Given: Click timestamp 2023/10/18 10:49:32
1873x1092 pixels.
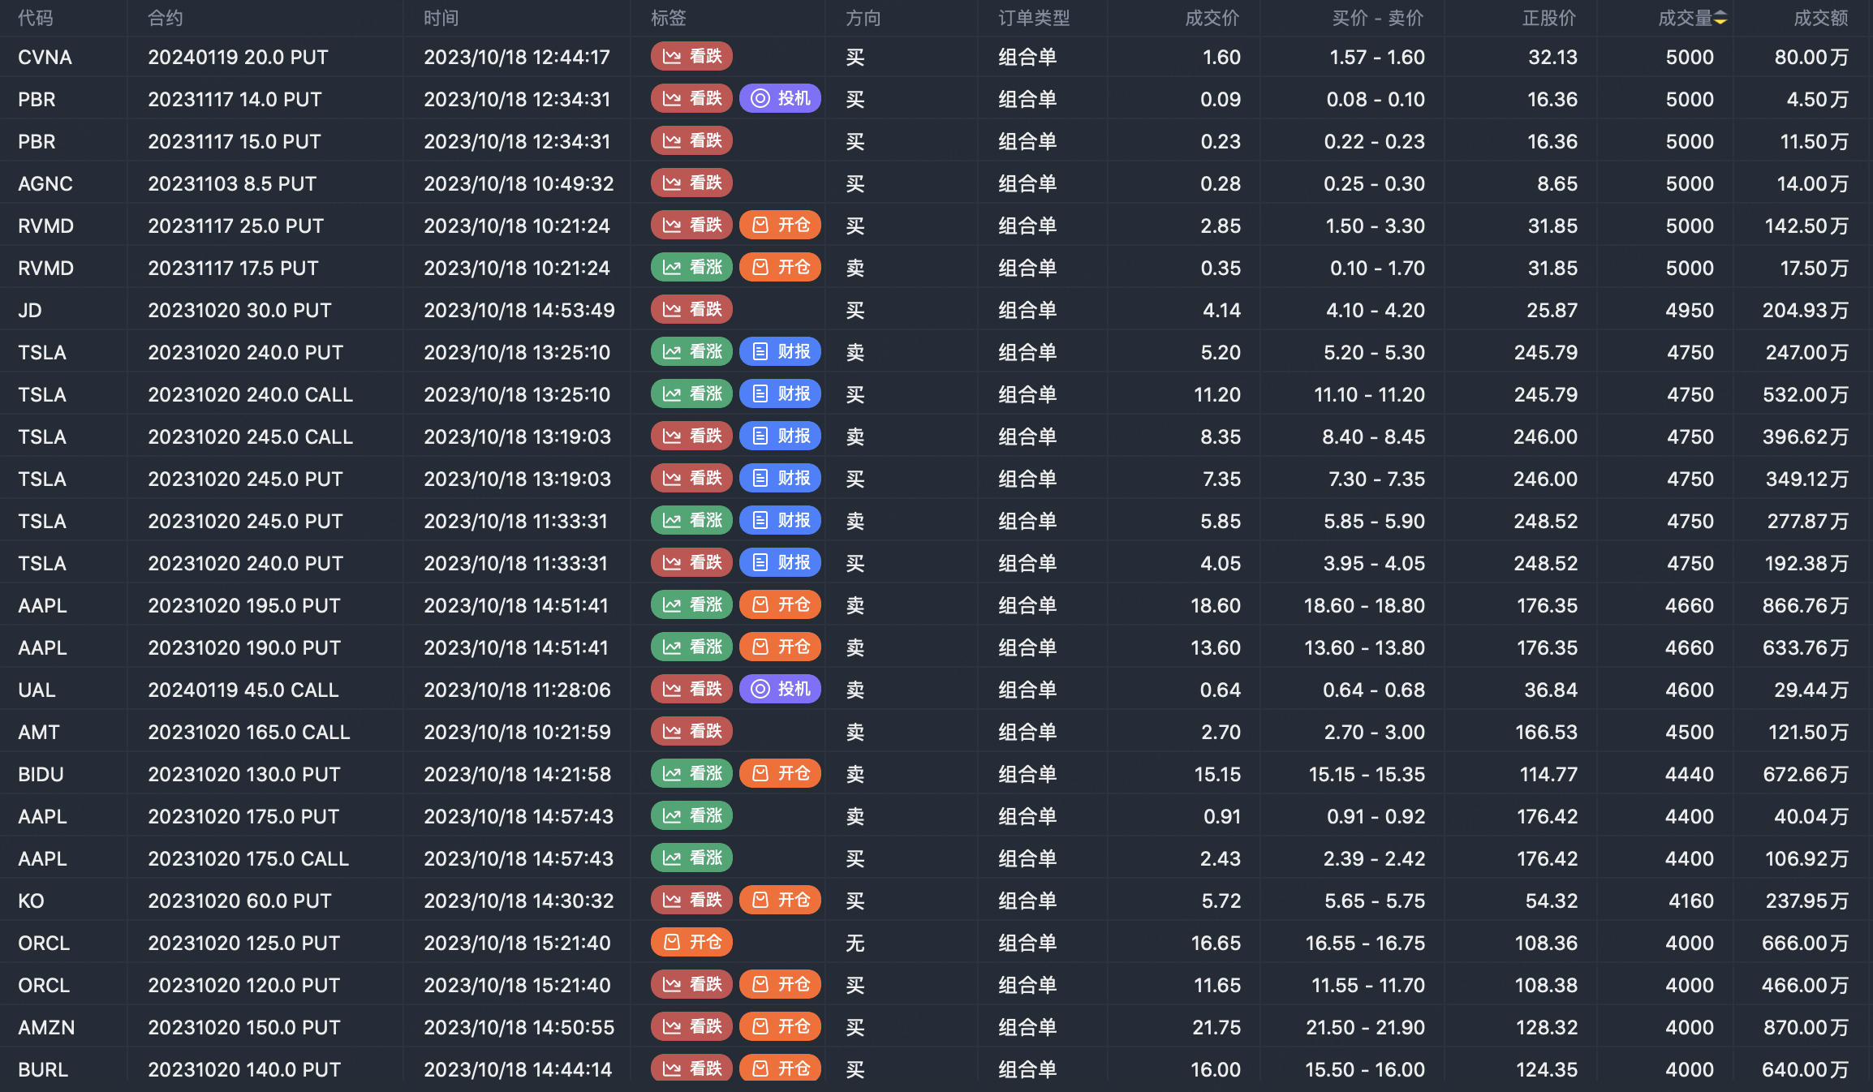Looking at the screenshot, I should pyautogui.click(x=519, y=183).
